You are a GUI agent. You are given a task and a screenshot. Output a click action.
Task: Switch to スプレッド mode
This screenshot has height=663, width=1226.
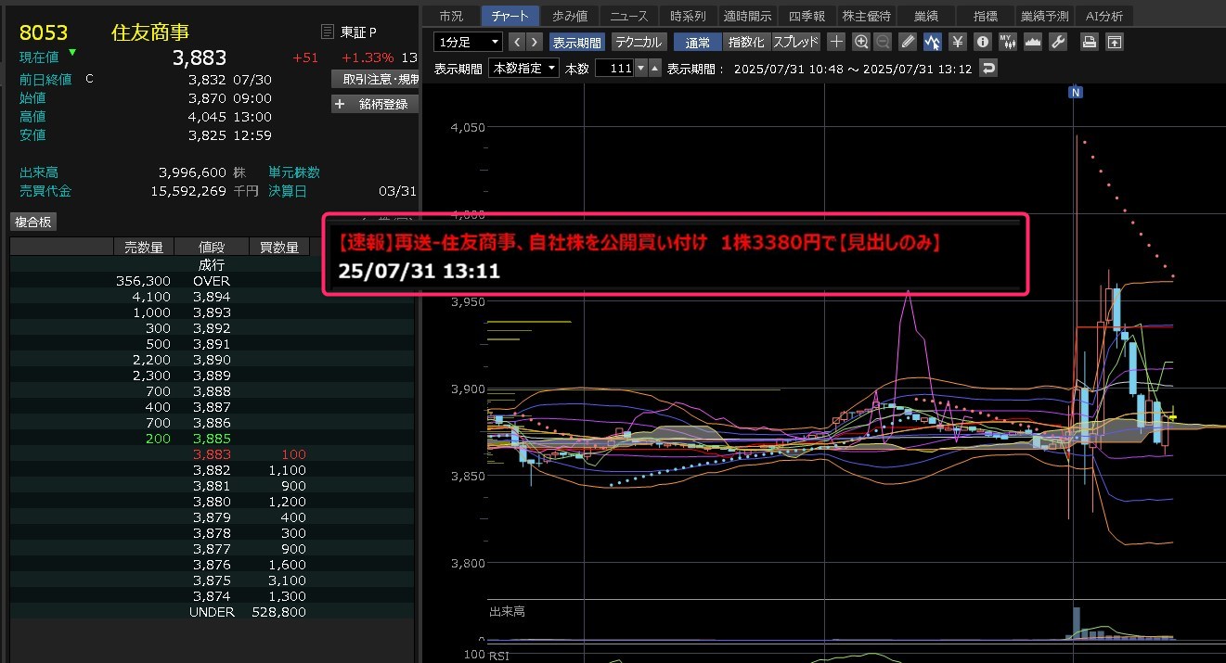click(x=795, y=42)
